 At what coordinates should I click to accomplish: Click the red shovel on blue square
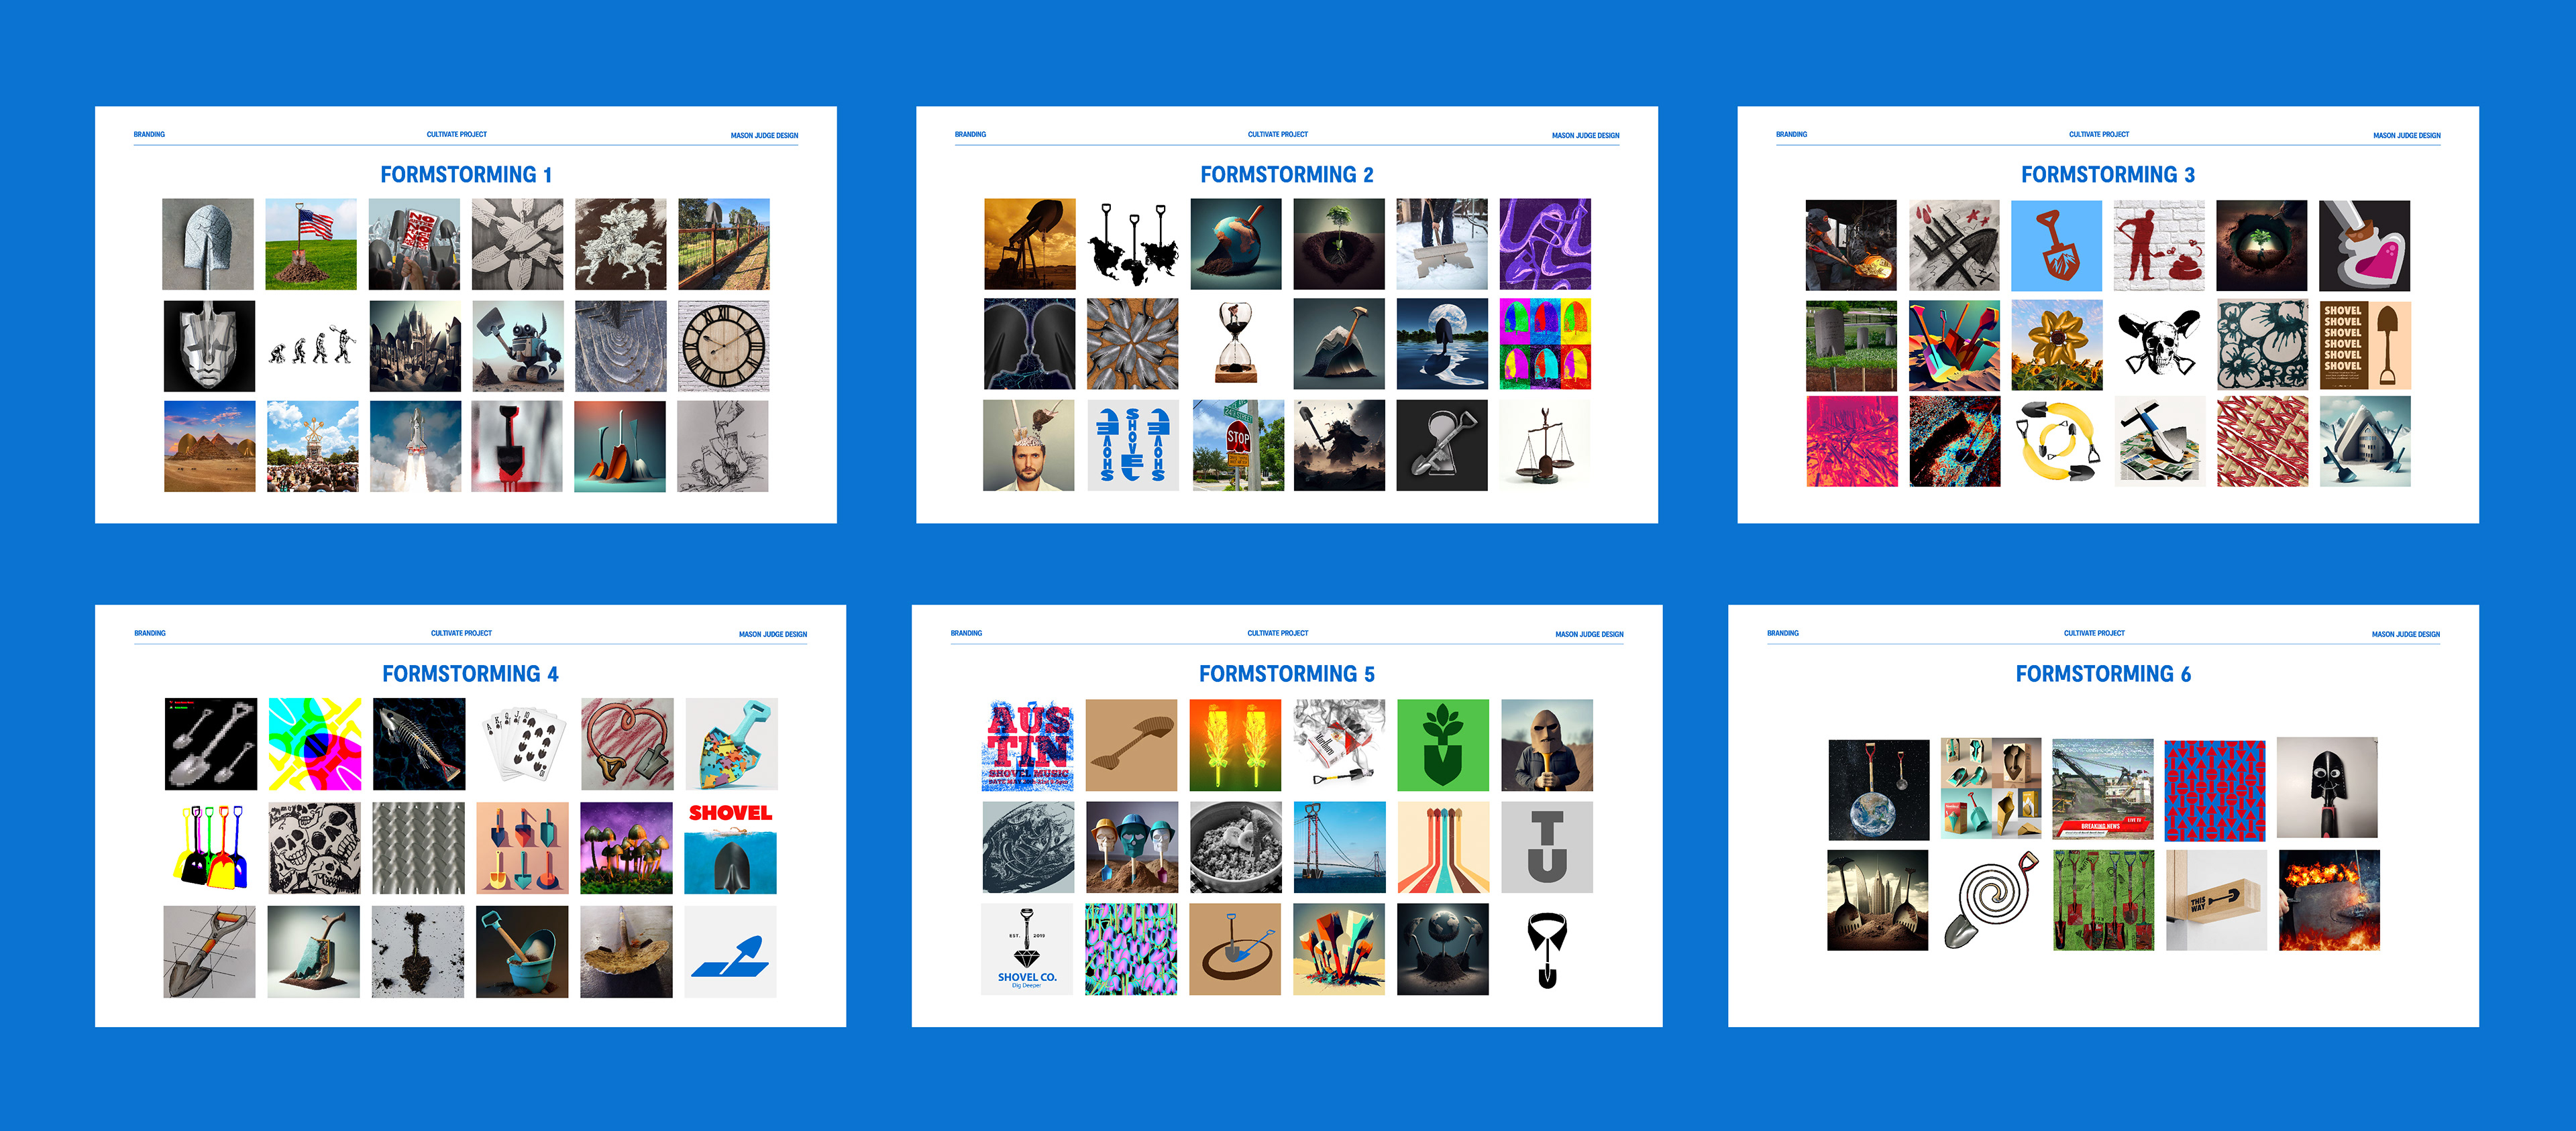(x=2056, y=246)
